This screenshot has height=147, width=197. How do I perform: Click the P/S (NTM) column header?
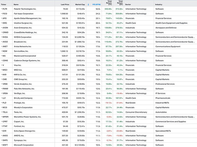tap(97, 4)
